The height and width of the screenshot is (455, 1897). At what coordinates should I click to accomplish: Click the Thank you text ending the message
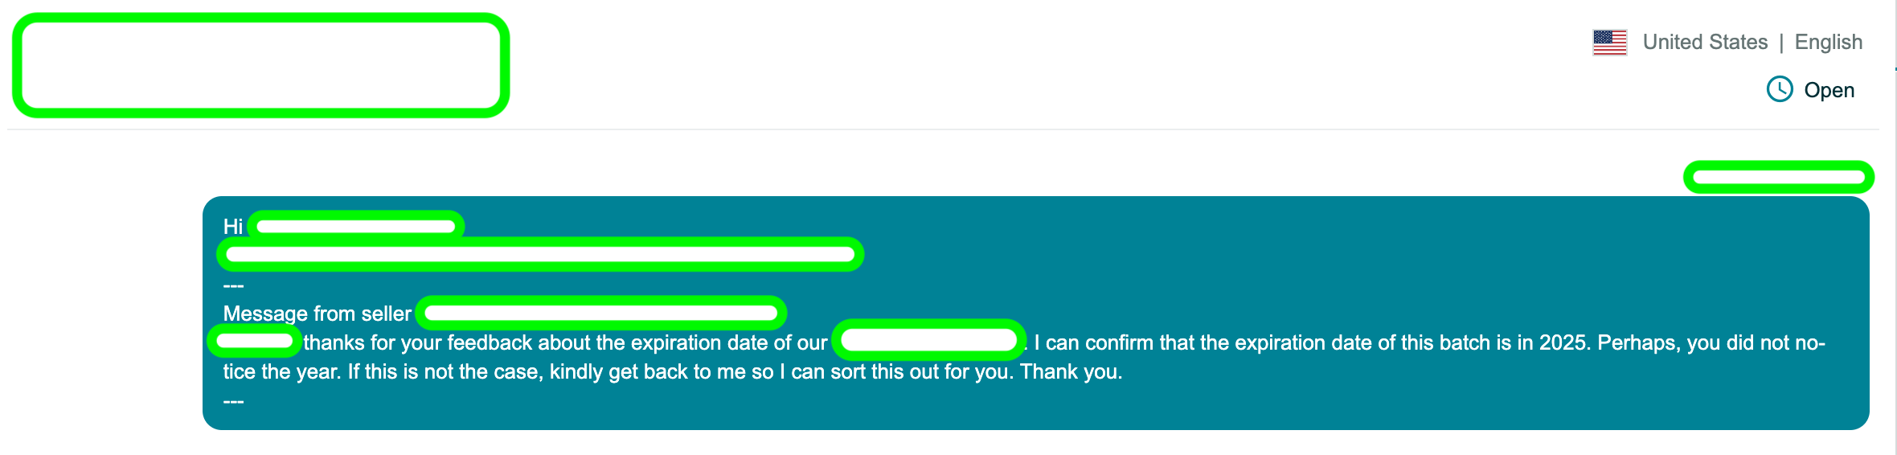click(1071, 372)
